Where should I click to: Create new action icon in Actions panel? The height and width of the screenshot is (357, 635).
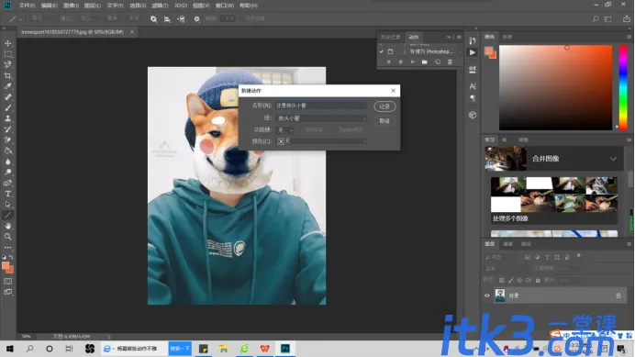pyautogui.click(x=438, y=62)
